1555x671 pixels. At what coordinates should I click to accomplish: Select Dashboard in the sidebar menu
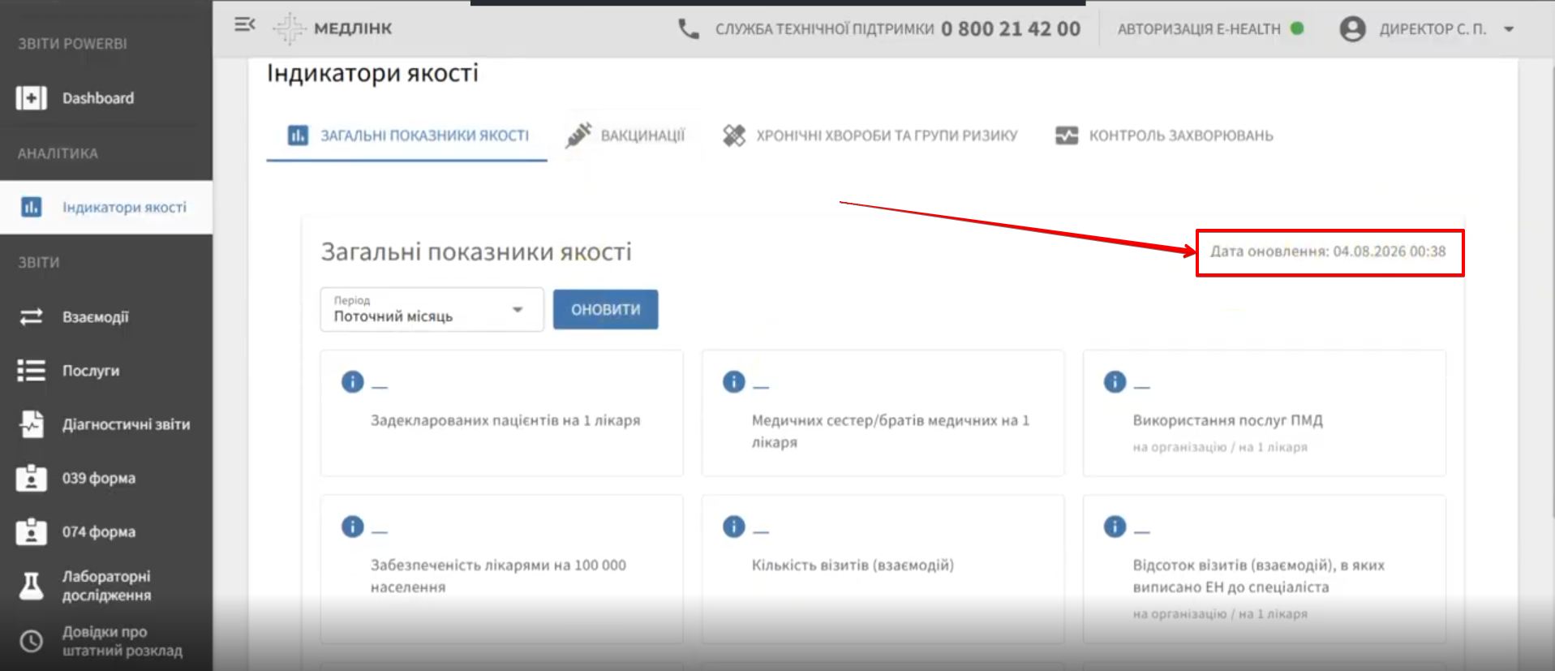click(x=106, y=98)
